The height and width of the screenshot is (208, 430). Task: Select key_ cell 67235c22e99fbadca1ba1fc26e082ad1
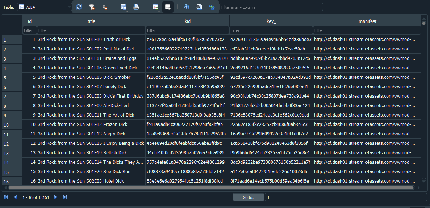(271, 86)
